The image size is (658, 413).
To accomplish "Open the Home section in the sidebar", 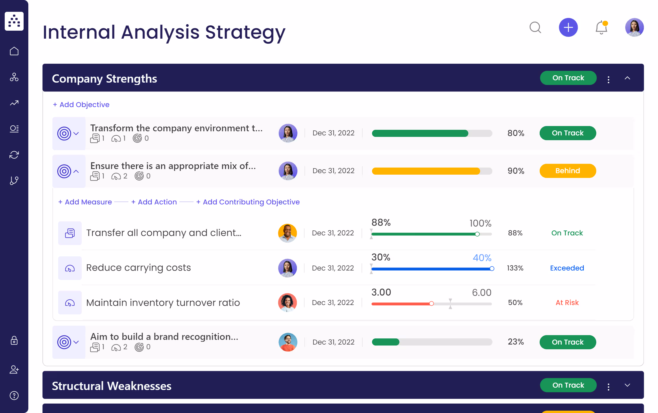I will point(14,51).
